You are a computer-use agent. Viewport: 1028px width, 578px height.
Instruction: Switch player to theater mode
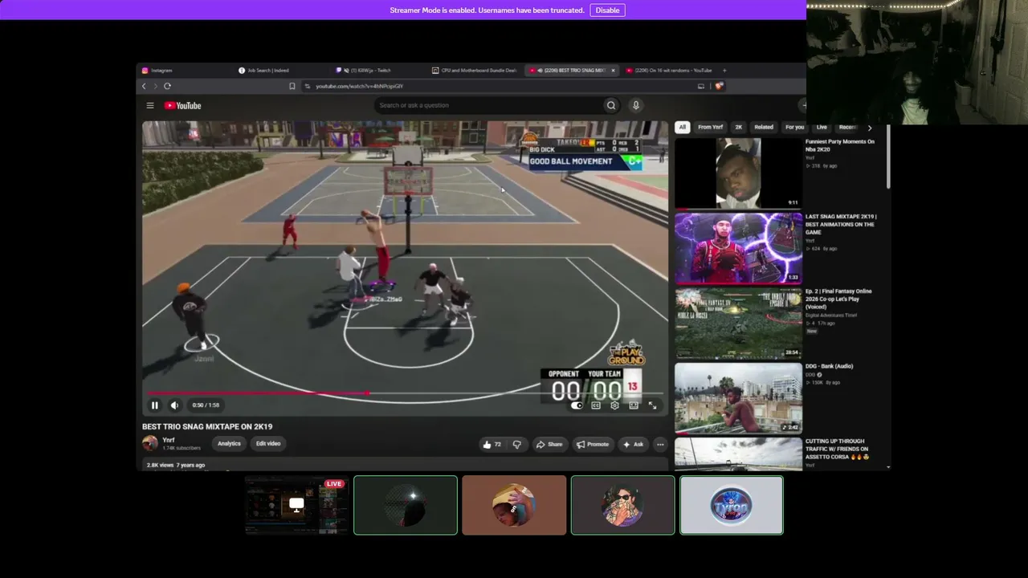tap(634, 405)
